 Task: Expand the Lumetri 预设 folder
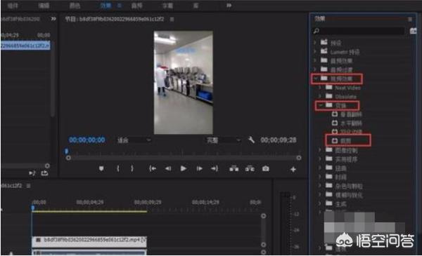pyautogui.click(x=315, y=51)
